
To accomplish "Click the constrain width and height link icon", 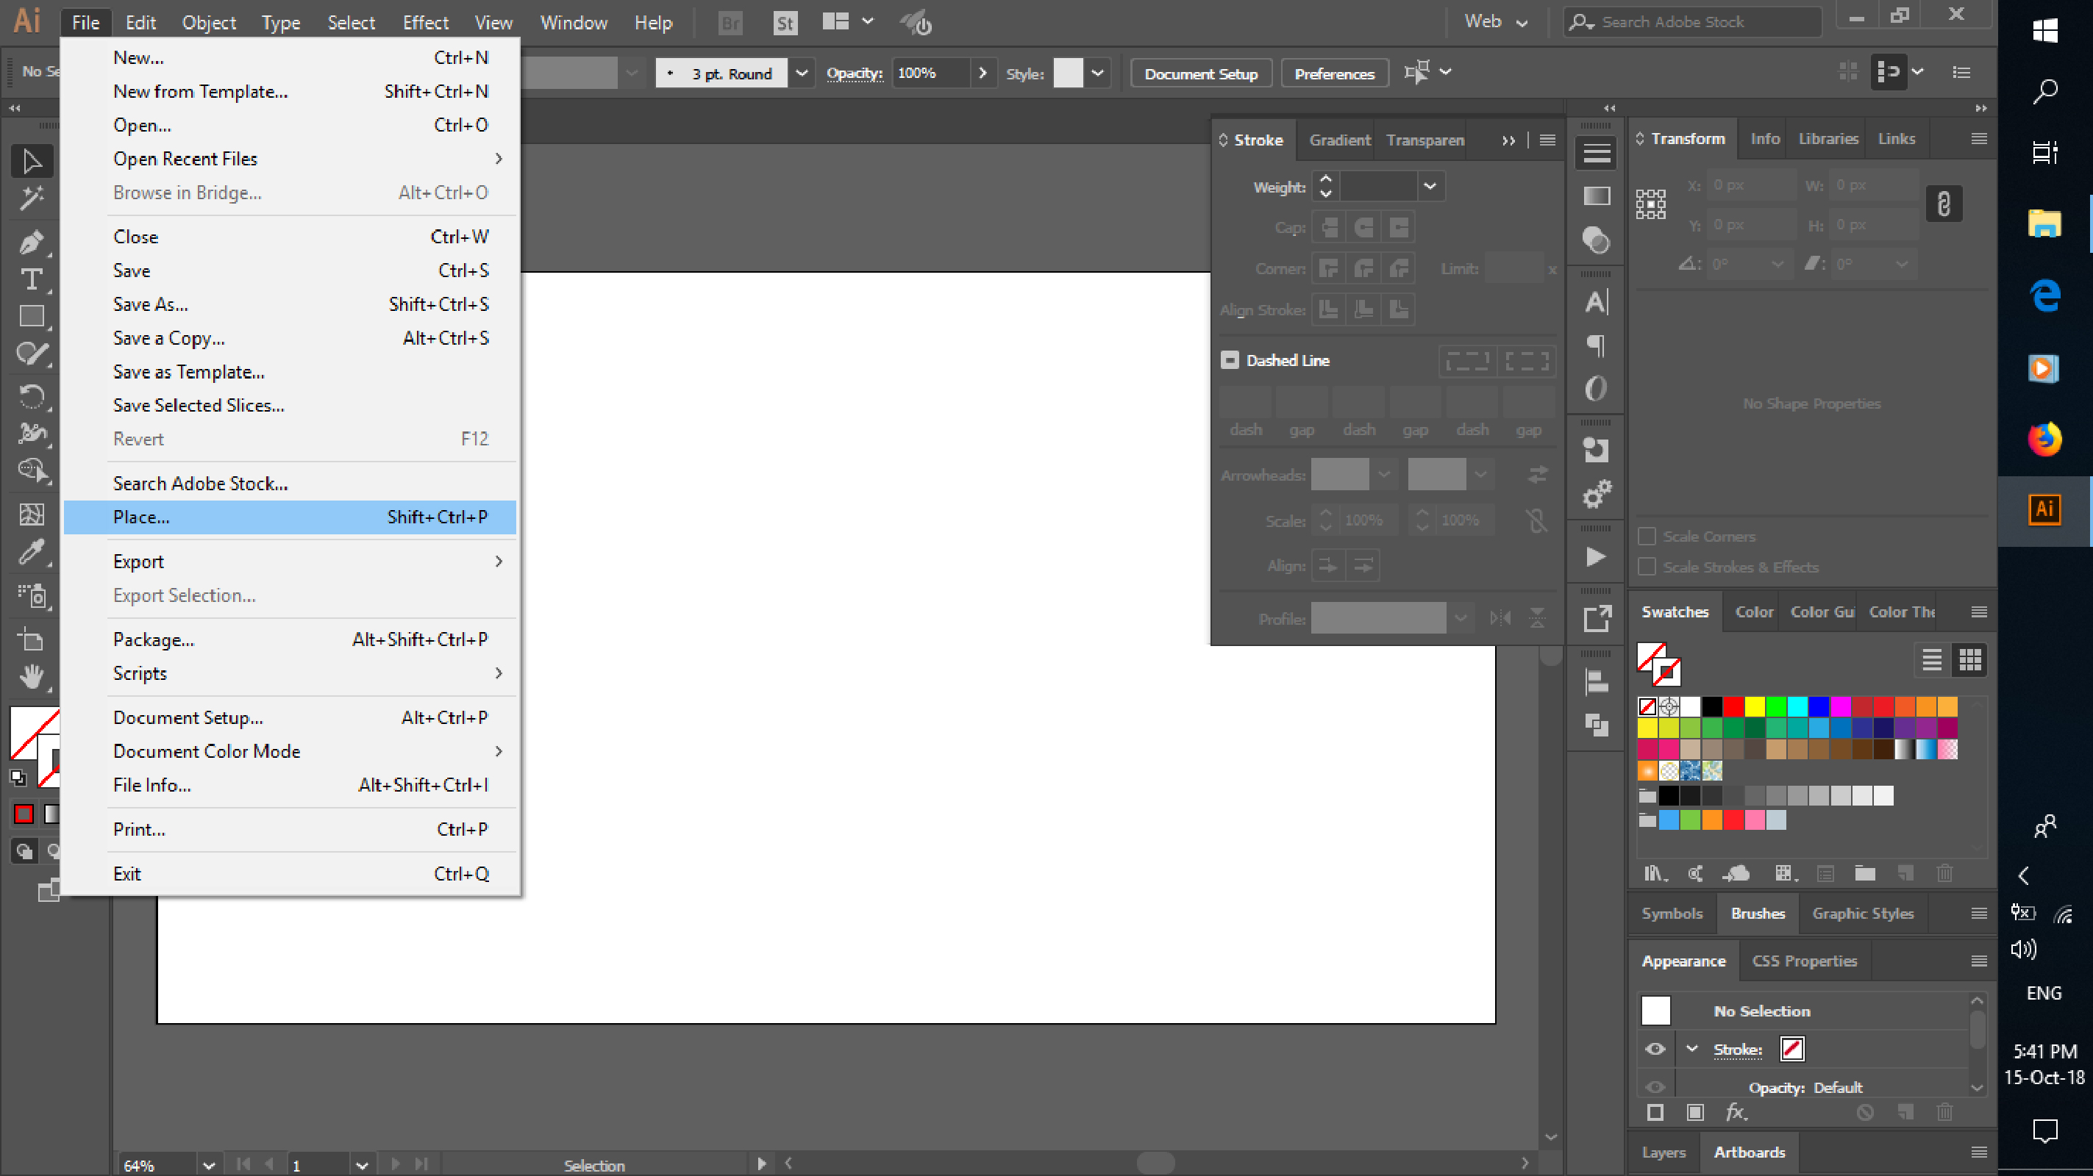I will click(x=1944, y=204).
